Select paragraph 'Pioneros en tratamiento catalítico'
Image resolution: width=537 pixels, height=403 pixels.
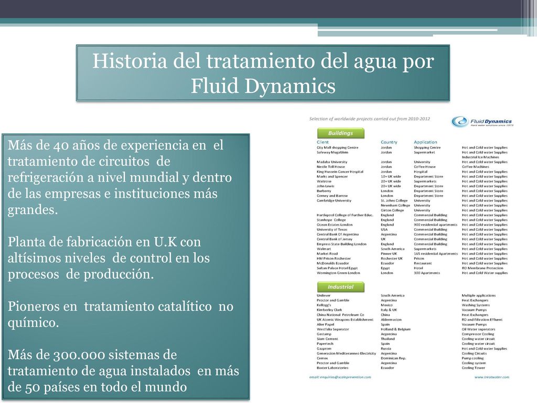(121, 314)
